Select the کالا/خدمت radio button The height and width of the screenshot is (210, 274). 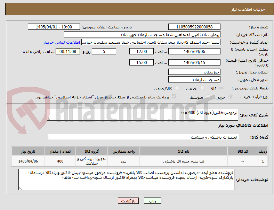(x=177, y=88)
